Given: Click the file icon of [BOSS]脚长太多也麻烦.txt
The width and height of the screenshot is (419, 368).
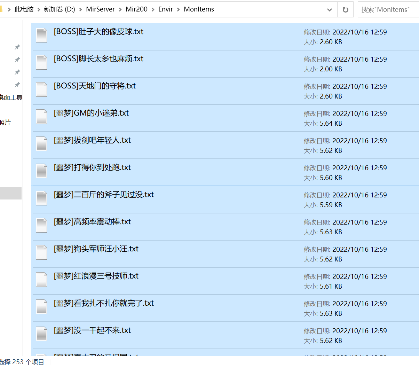Looking at the screenshot, I should (41, 62).
